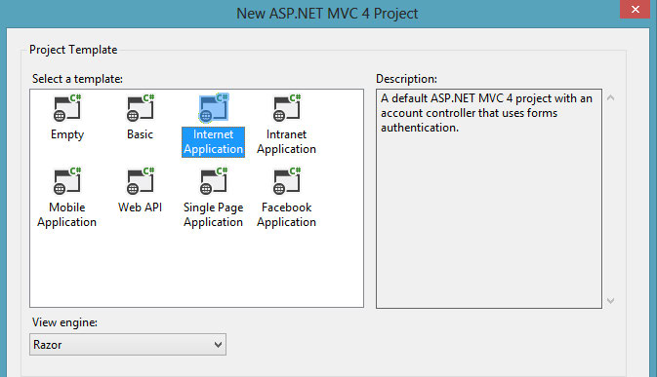Pick the Mobile Application template icon
Image resolution: width=657 pixels, height=377 pixels.
click(67, 180)
